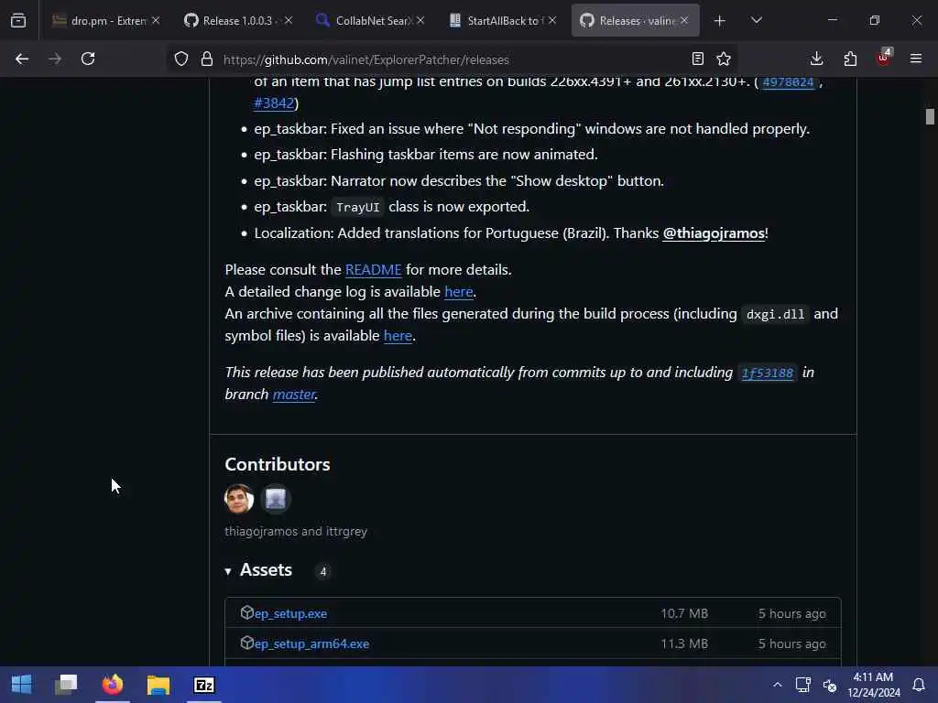
Task: Open detailed change log here link
Action: click(459, 292)
